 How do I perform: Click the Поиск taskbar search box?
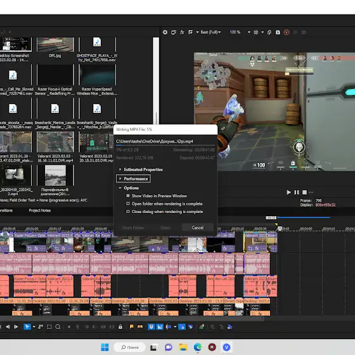coord(130,347)
